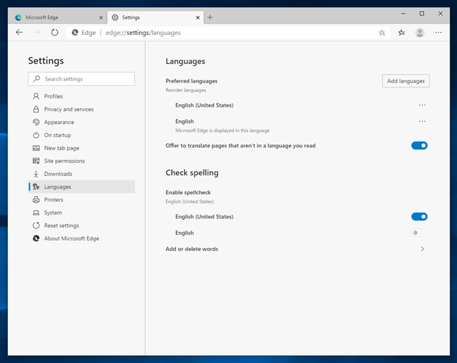This screenshot has width=457, height=363.
Task: Open more options for the English language
Action: click(x=422, y=121)
